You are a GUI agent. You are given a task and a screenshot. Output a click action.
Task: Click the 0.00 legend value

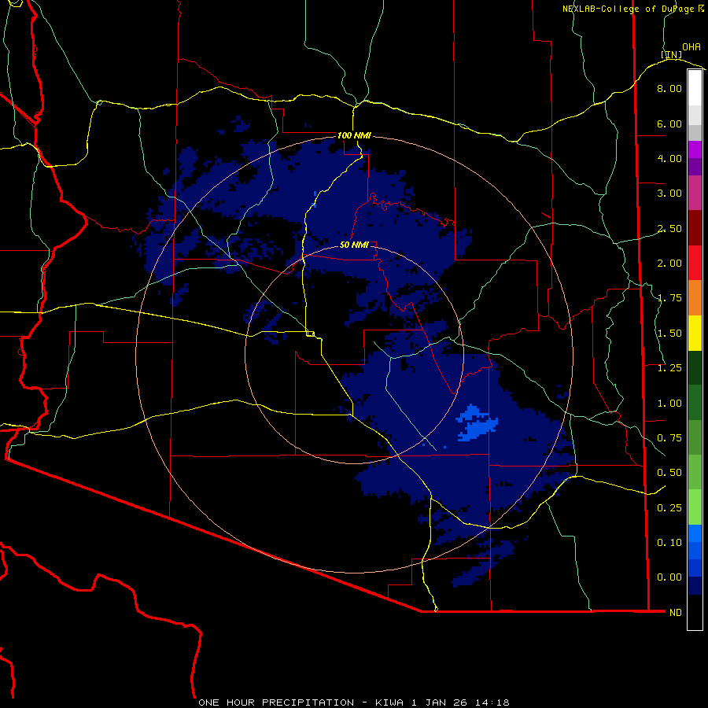(669, 577)
